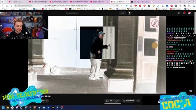Bookmark this page via address bar icon

coord(117,6)
